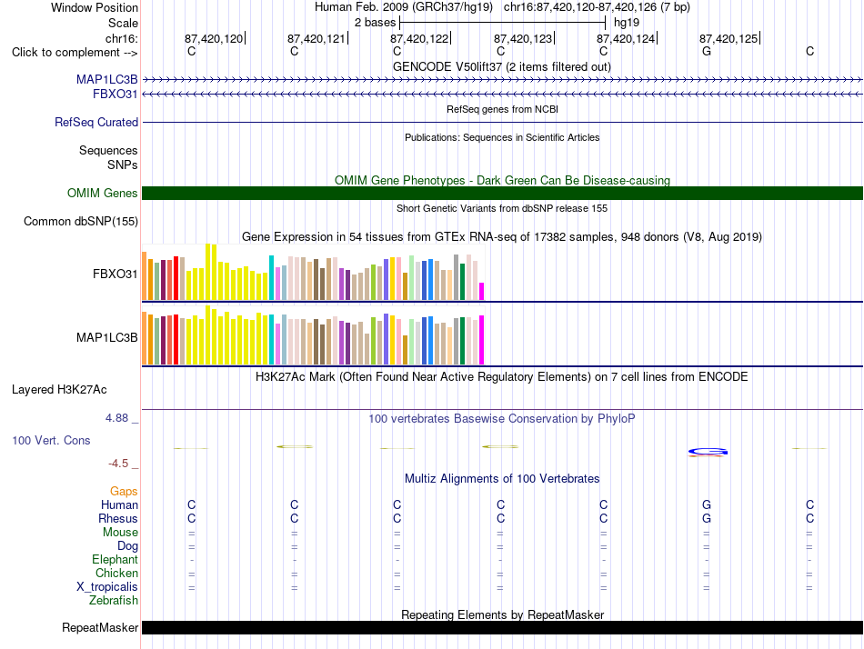The width and height of the screenshot is (864, 649).
Task: Click the 87,420,125 position on ruler
Action: coord(728,38)
